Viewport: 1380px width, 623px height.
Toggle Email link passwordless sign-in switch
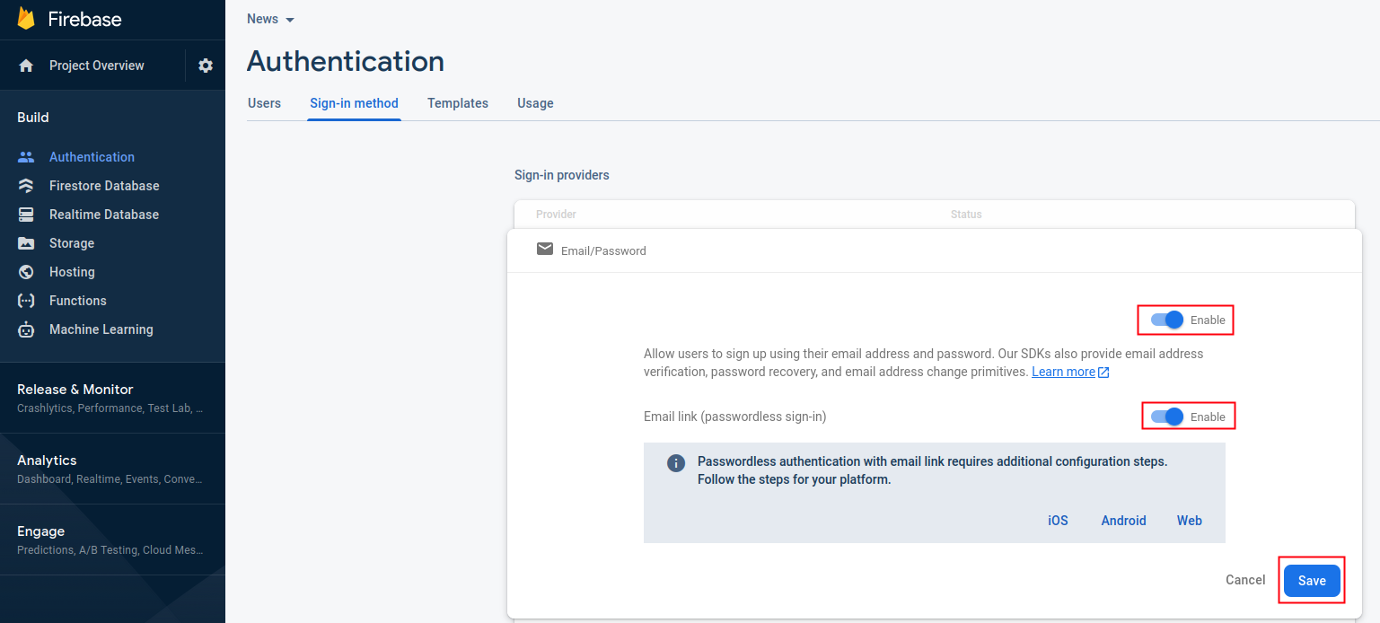(1167, 417)
